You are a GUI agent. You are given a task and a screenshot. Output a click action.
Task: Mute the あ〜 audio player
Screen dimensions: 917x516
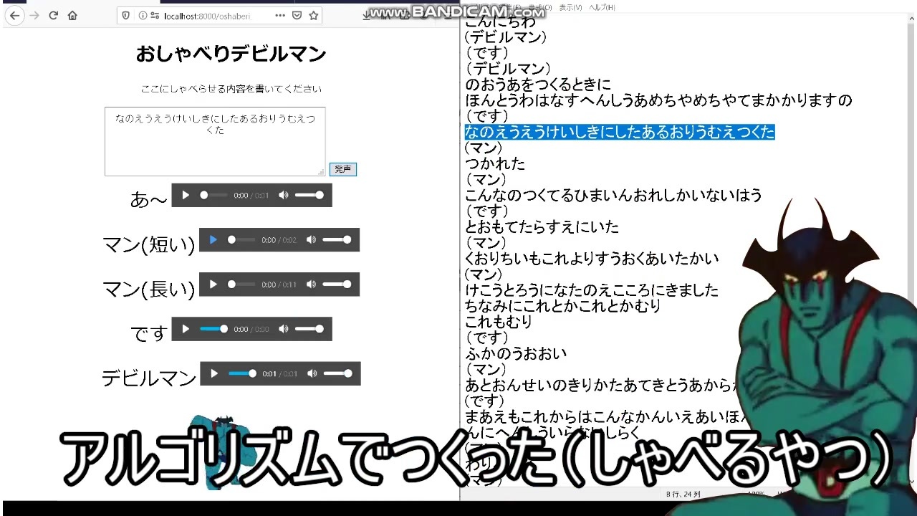click(x=283, y=195)
